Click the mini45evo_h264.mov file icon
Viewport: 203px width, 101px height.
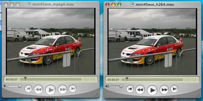coord(132,5)
